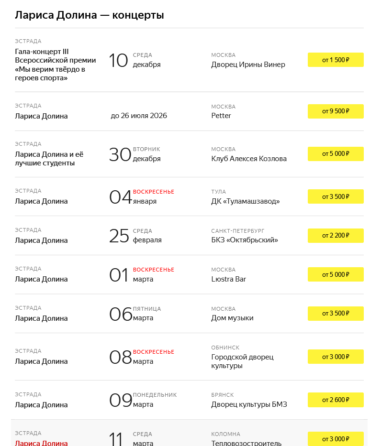Open highlighted Лариса Долина link for Коломна
The width and height of the screenshot is (370, 446).
(41, 443)
